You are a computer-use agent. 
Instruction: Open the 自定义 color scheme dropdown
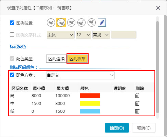pyautogui.click(x=80, y=75)
